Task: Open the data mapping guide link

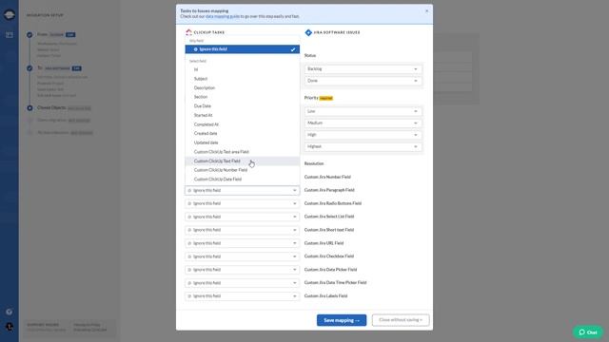Action: [x=222, y=17]
